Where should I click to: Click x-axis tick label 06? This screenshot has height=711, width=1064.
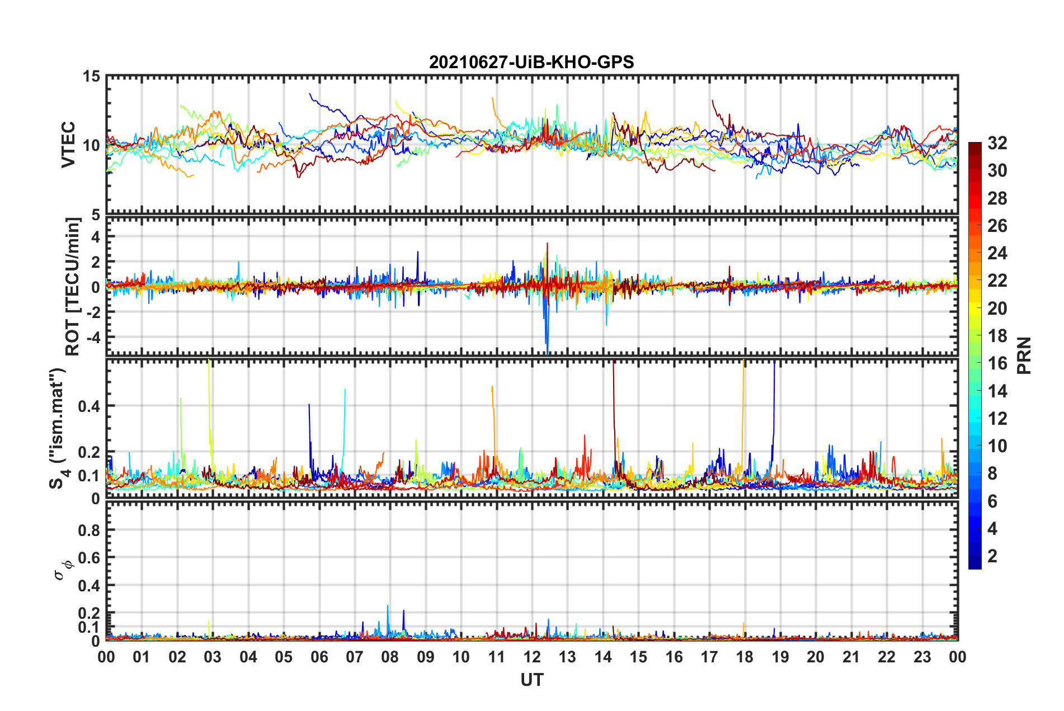(319, 657)
